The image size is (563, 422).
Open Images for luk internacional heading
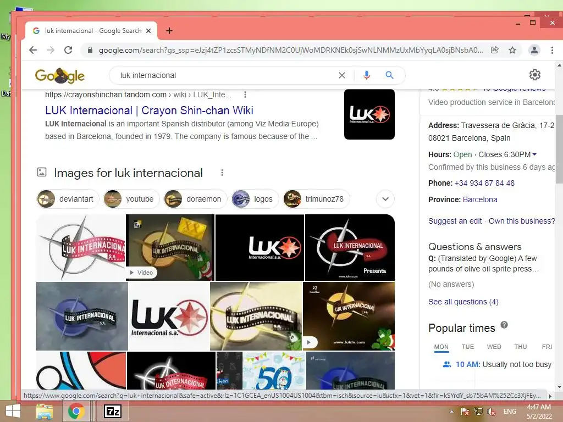(128, 173)
